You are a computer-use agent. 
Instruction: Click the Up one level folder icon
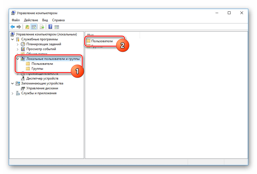coord(27,27)
